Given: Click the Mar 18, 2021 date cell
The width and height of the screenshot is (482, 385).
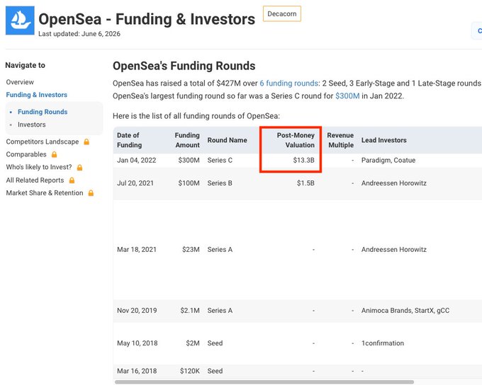Looking at the screenshot, I should pos(137,249).
